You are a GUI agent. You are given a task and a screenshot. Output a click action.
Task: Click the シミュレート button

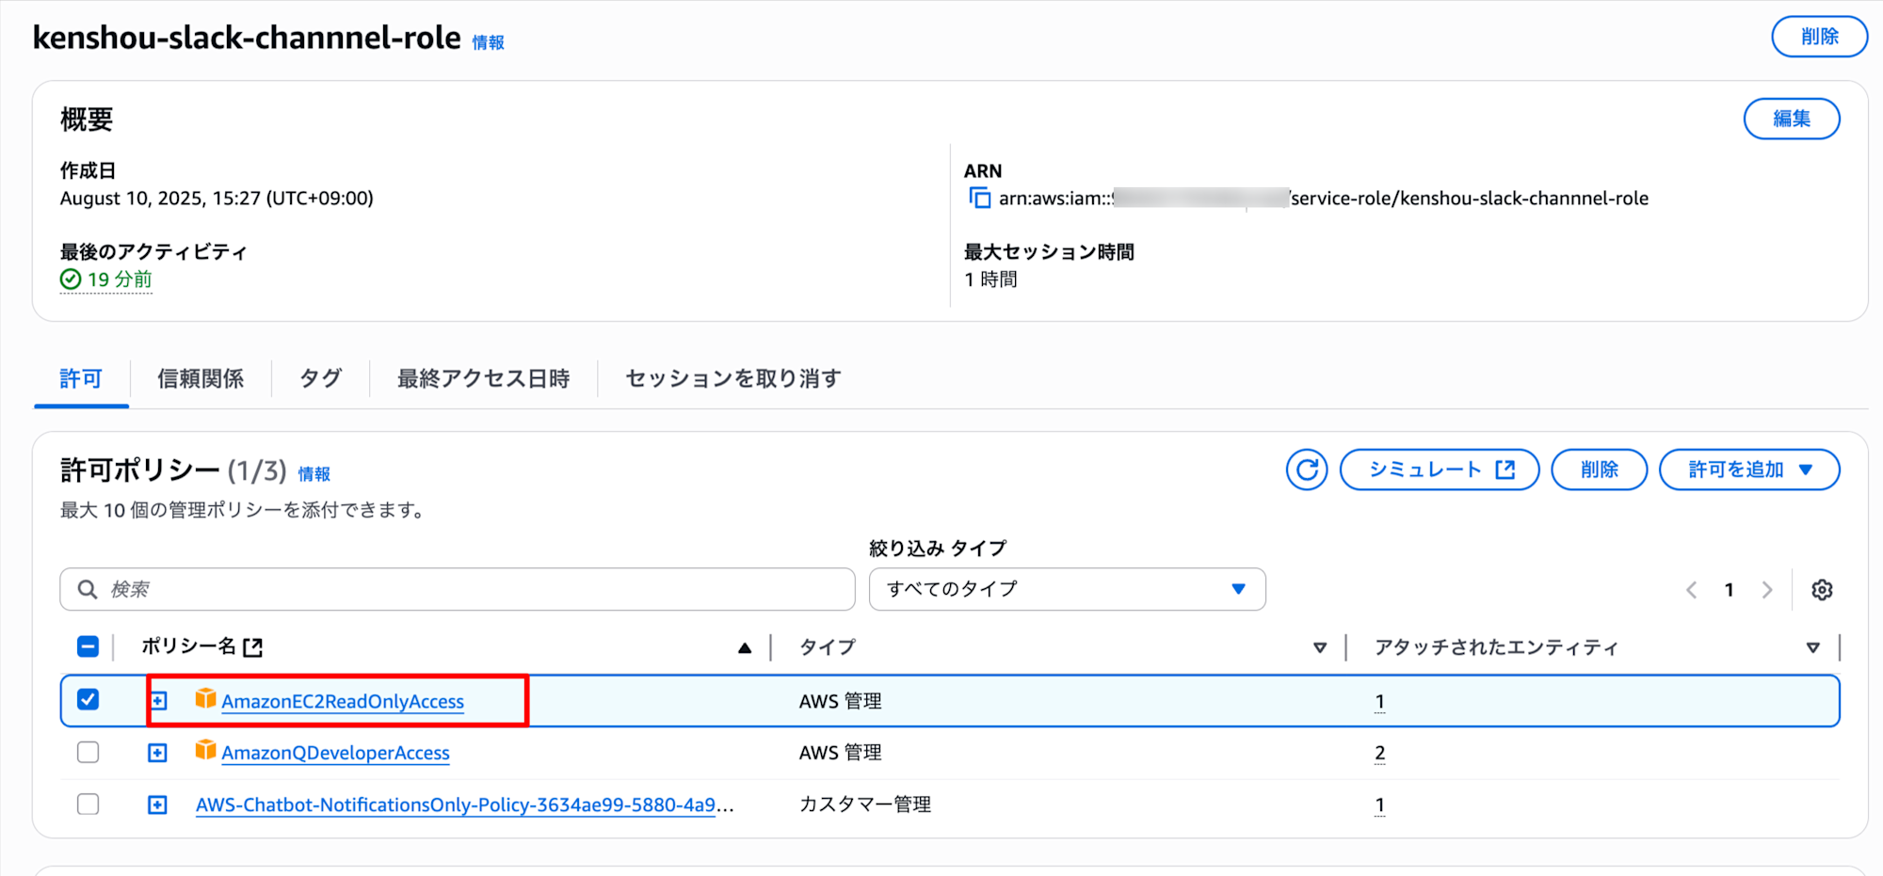click(1440, 470)
